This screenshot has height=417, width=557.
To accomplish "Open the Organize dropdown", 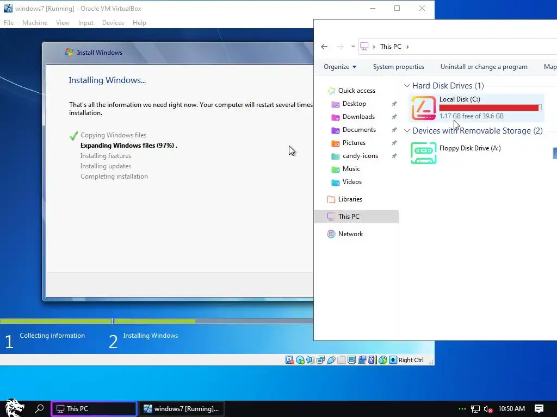I will tap(340, 67).
